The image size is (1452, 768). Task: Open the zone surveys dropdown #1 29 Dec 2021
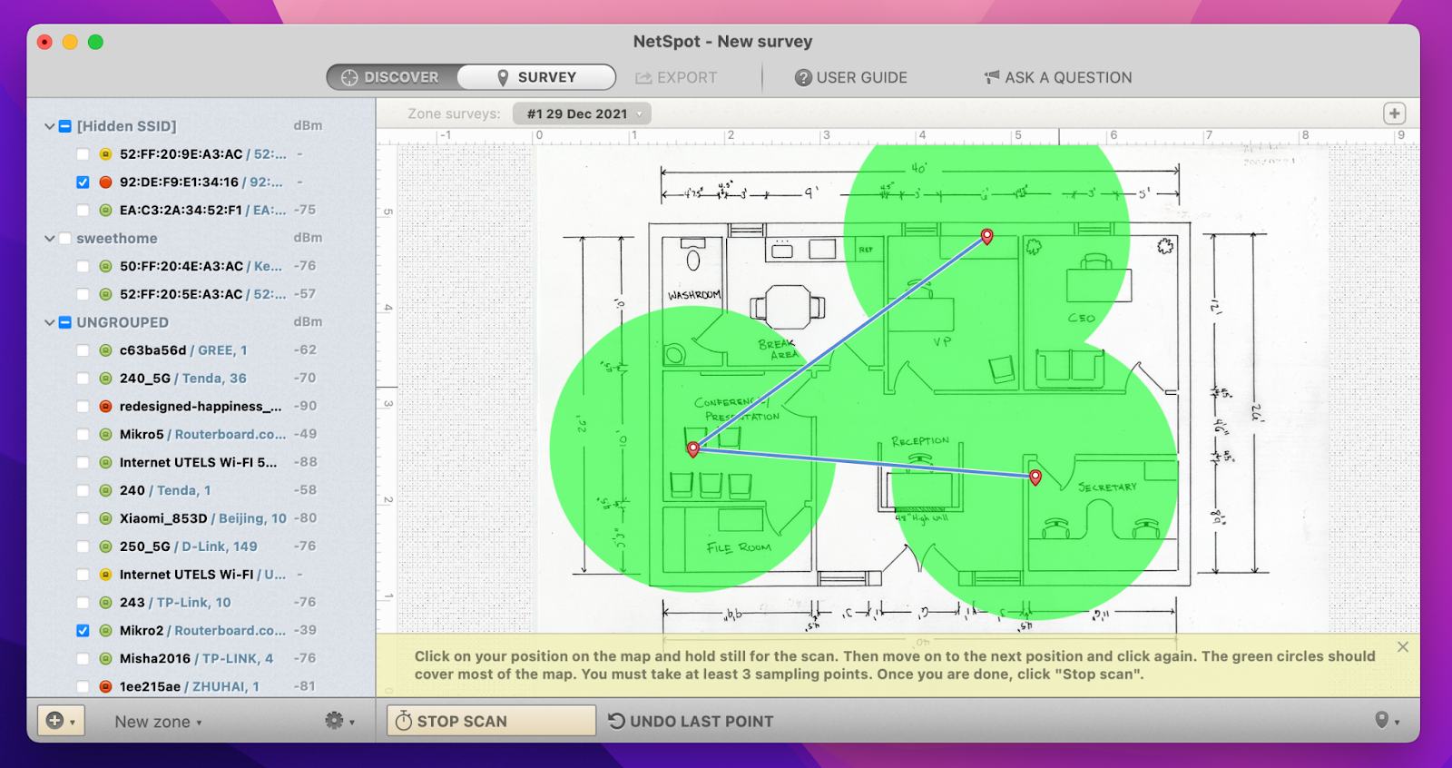582,113
